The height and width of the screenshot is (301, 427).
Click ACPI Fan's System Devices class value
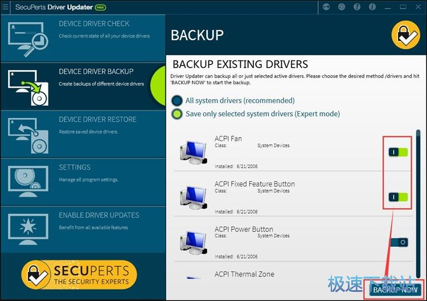tap(273, 145)
